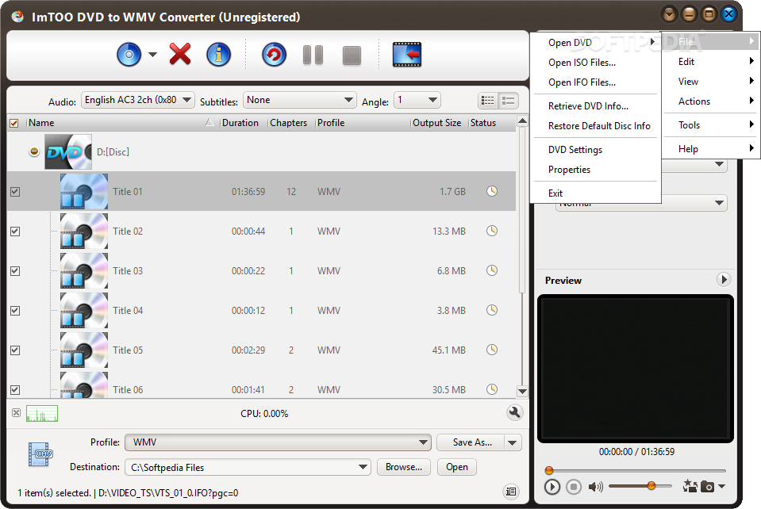Viewport: 761px width, 509px height.
Task: Uncheck the Title 04 checkbox
Action: 15,311
